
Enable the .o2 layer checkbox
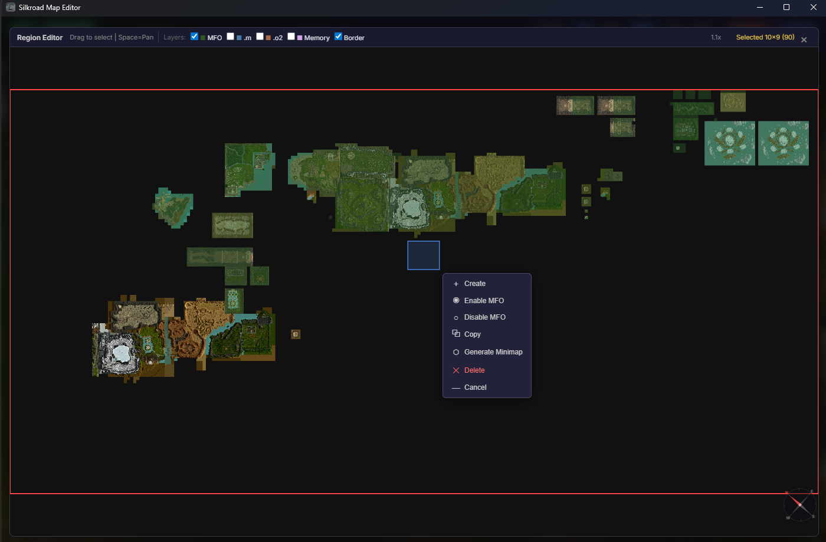[x=260, y=37]
